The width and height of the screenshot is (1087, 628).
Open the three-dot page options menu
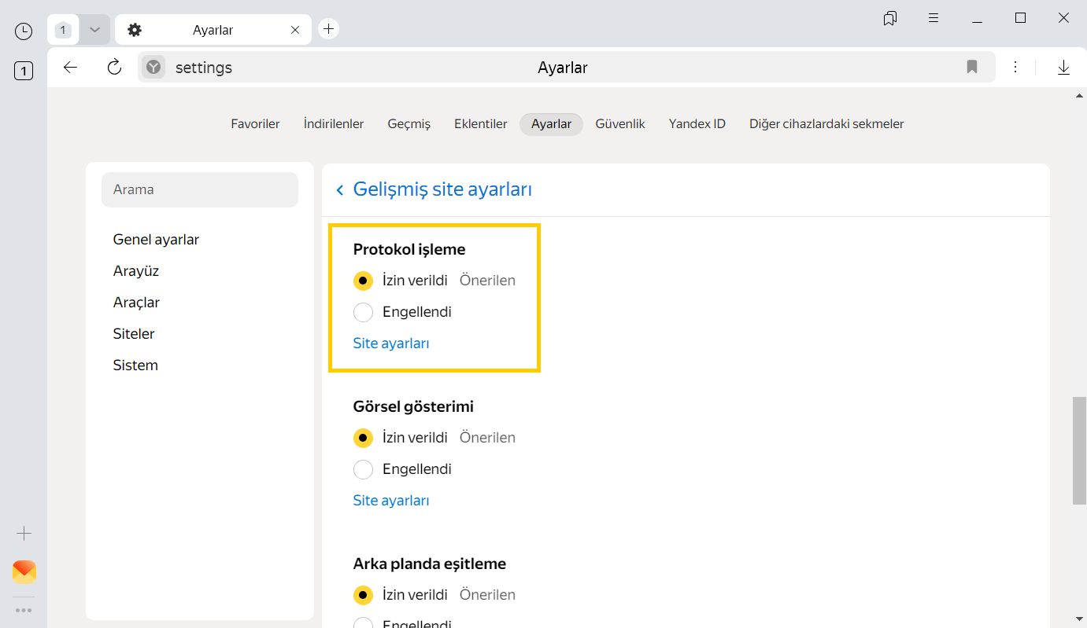pos(1015,67)
